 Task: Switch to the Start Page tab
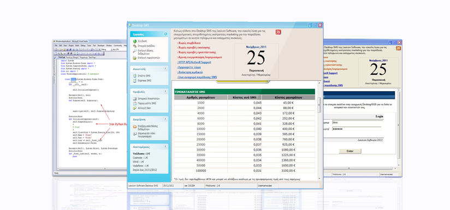(92, 57)
